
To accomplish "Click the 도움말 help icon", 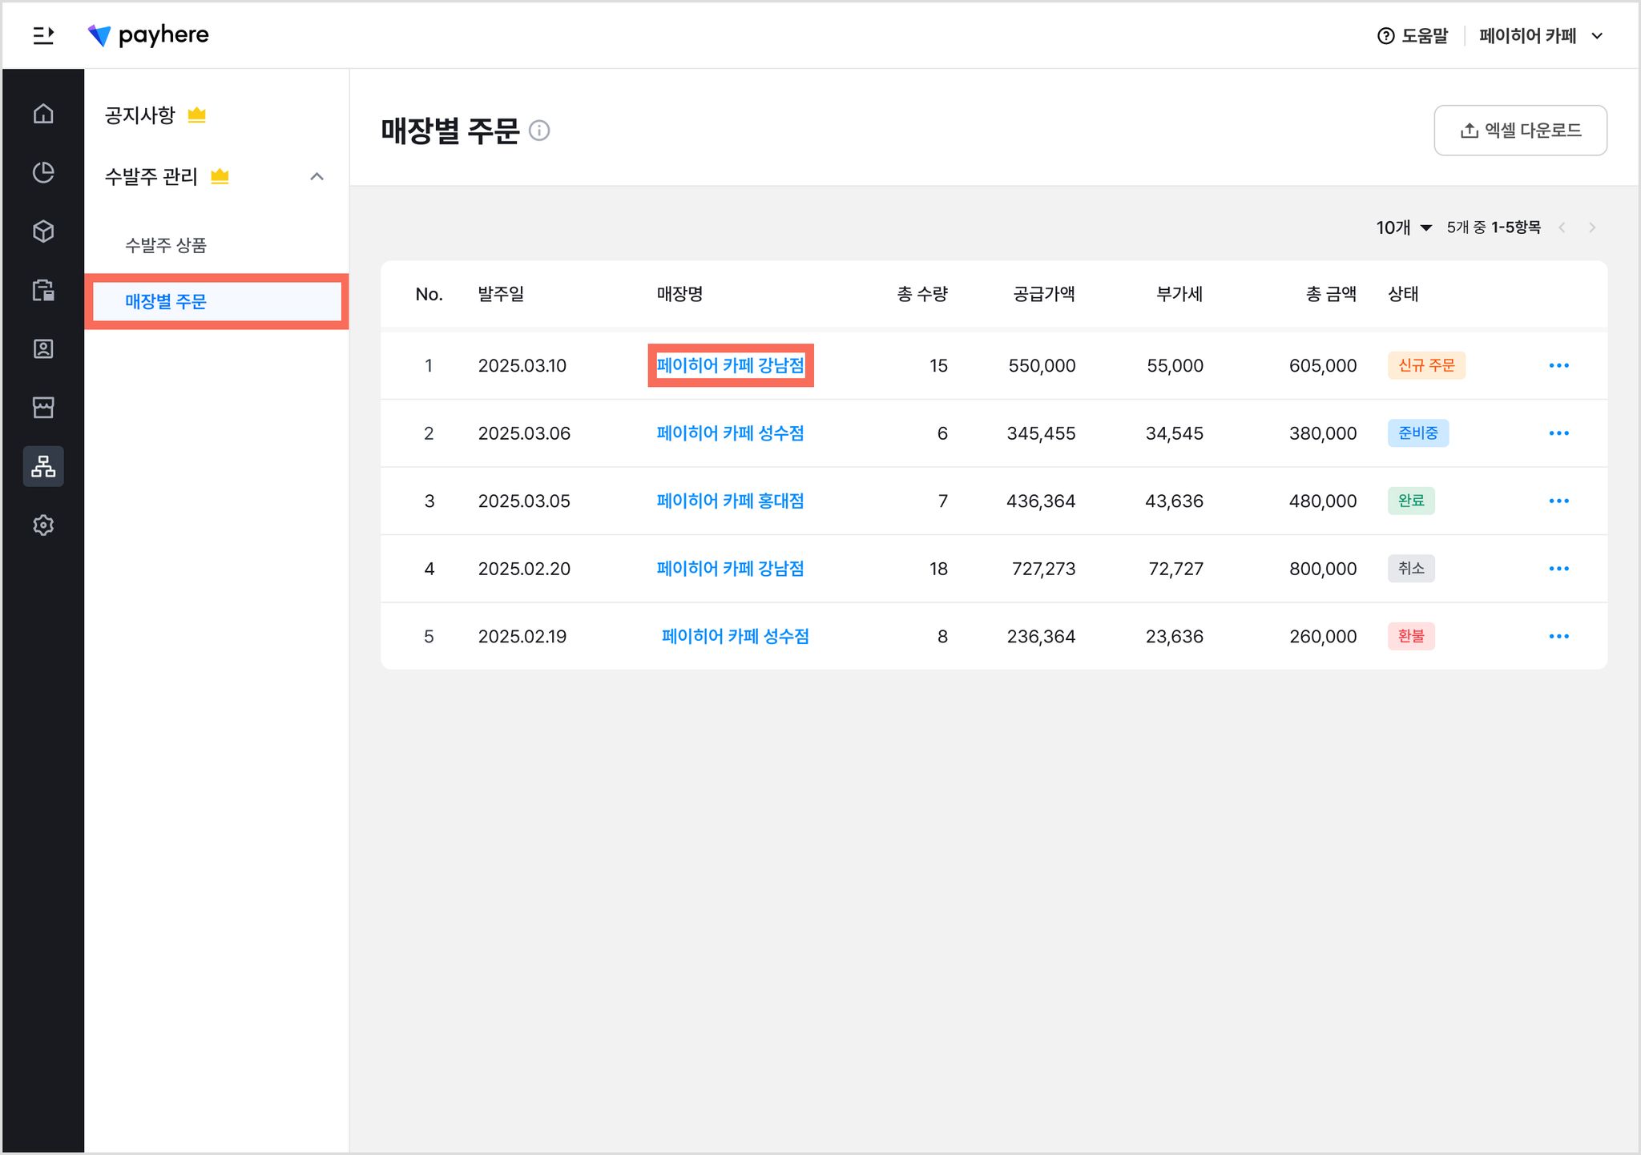I will pos(1385,36).
